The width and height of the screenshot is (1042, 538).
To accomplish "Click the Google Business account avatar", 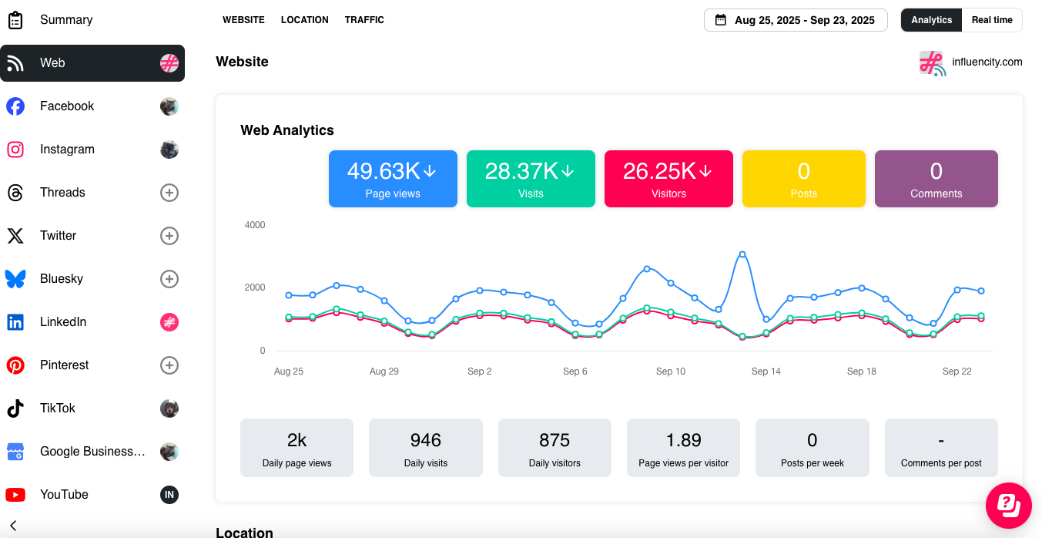I will [x=169, y=452].
